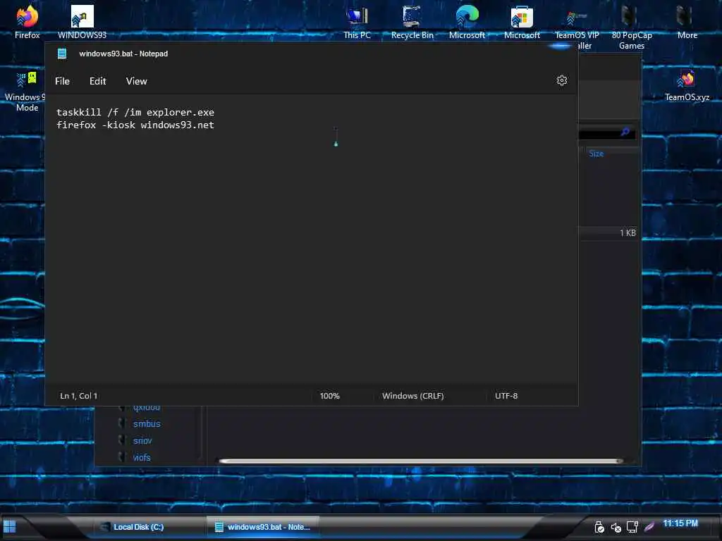Click the UTF-8 encoding status
Screen dimensions: 722x541
click(506, 396)
